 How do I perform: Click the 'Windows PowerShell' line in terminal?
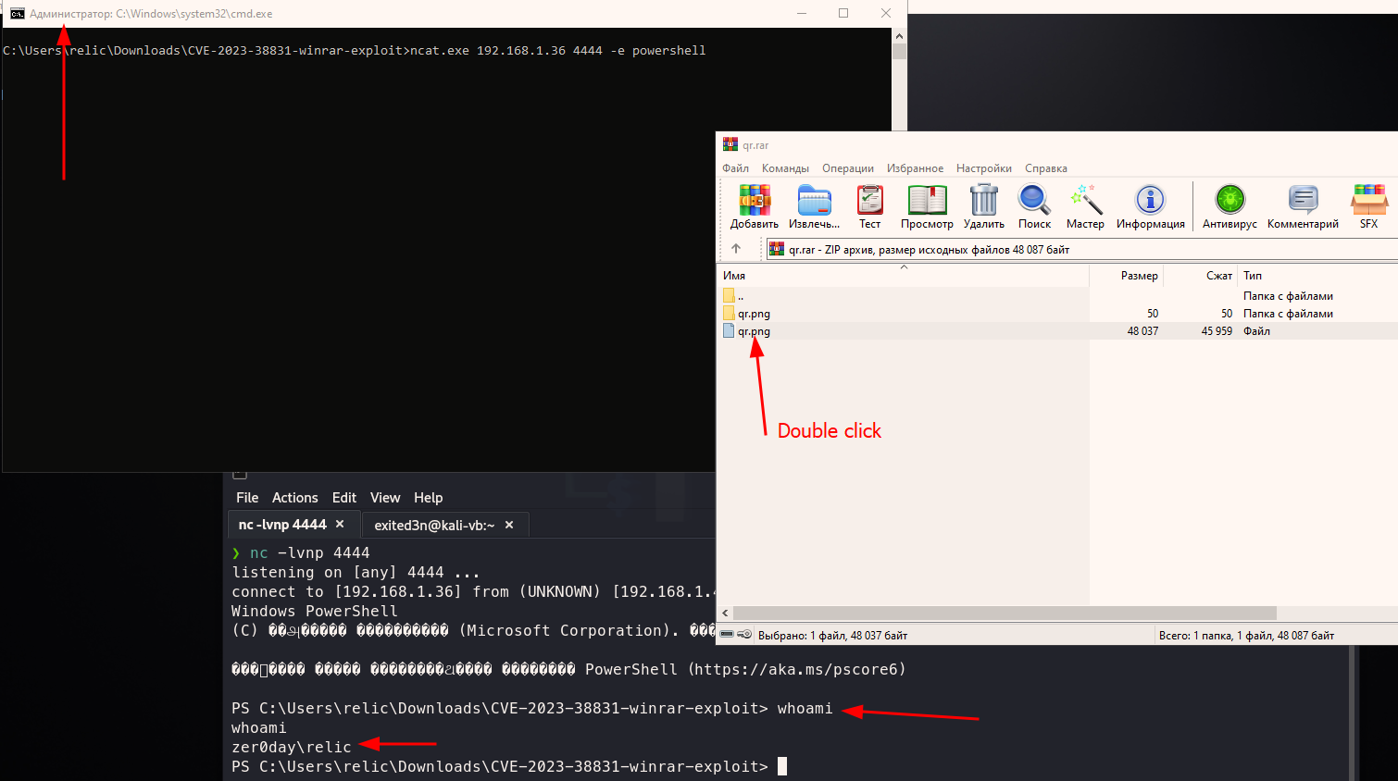[x=315, y=612]
